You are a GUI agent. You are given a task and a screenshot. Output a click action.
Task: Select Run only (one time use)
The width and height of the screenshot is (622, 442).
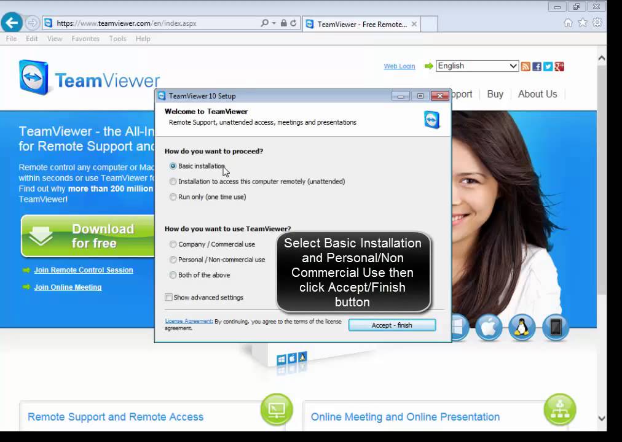coord(173,197)
